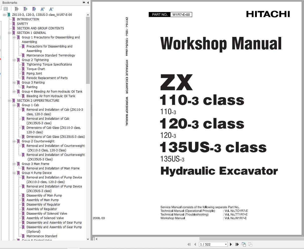
Task: Select Assembly of Main Pump bookmark
Action: pyautogui.click(x=43, y=200)
